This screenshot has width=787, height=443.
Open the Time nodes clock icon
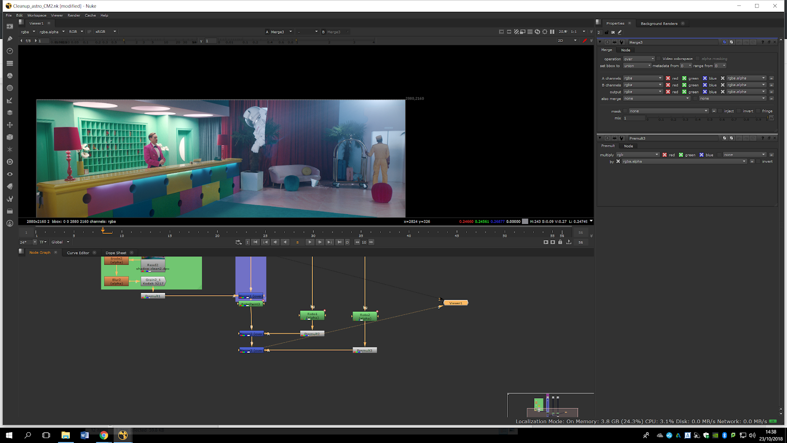[x=9, y=51]
